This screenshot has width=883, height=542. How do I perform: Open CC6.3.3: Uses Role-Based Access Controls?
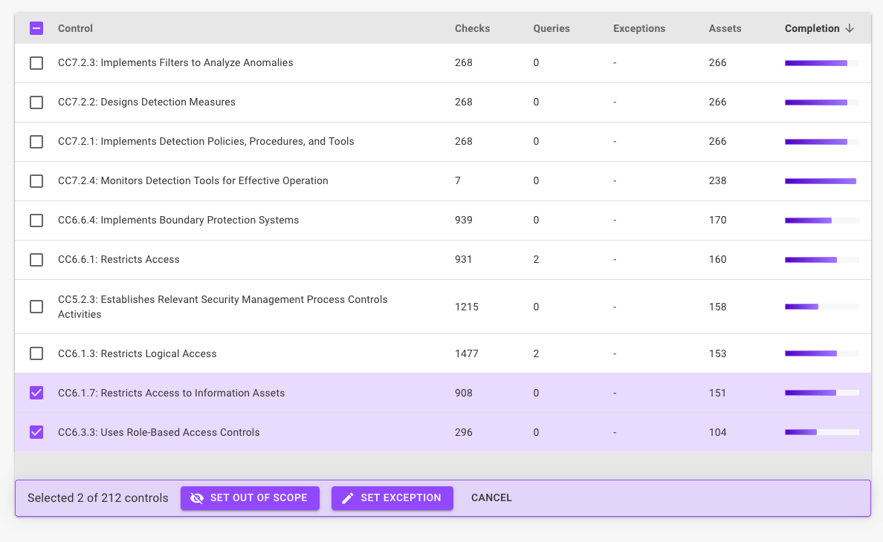(x=159, y=432)
